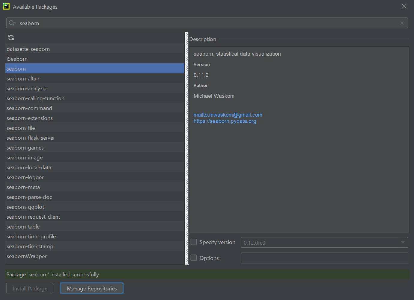Open the version dropdown showing 0.12.0rc0
The height and width of the screenshot is (300, 414).
[324, 242]
